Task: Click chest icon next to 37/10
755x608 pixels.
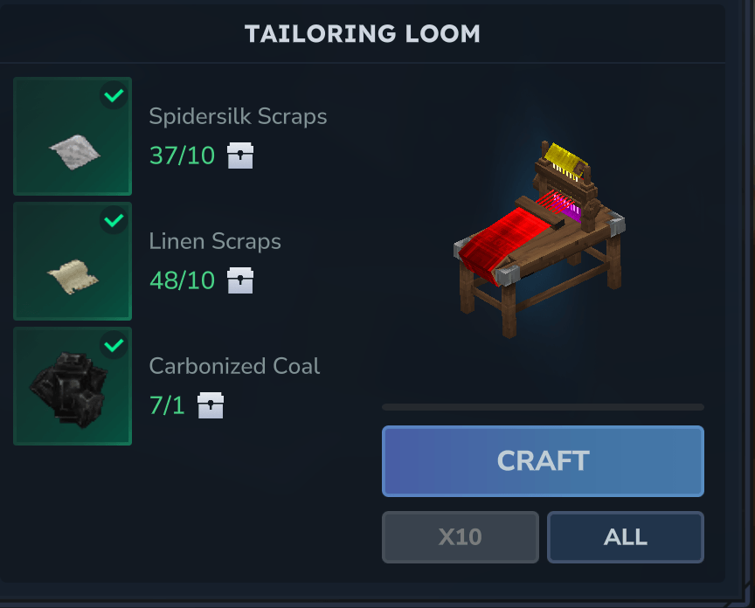Action: [x=240, y=155]
